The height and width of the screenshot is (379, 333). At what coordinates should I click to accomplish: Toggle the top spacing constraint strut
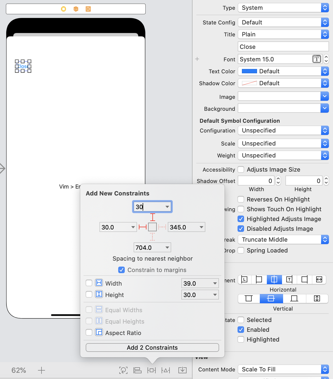pos(153,217)
